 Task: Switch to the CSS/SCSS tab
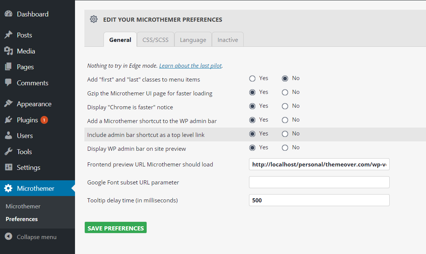155,40
